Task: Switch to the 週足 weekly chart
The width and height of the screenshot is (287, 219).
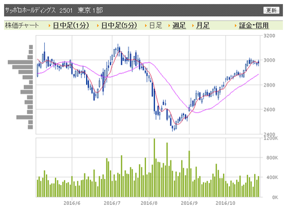Action: pos(179,26)
